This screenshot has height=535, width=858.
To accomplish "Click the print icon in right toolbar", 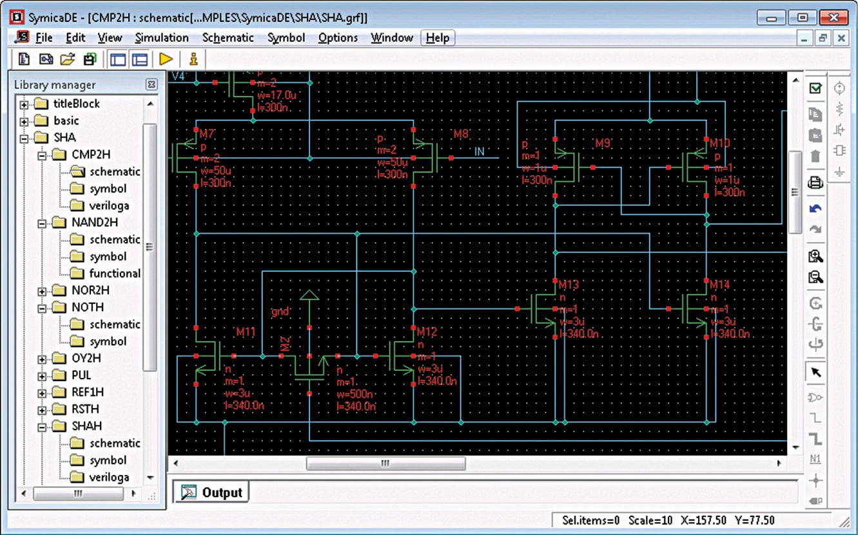I will [x=815, y=182].
